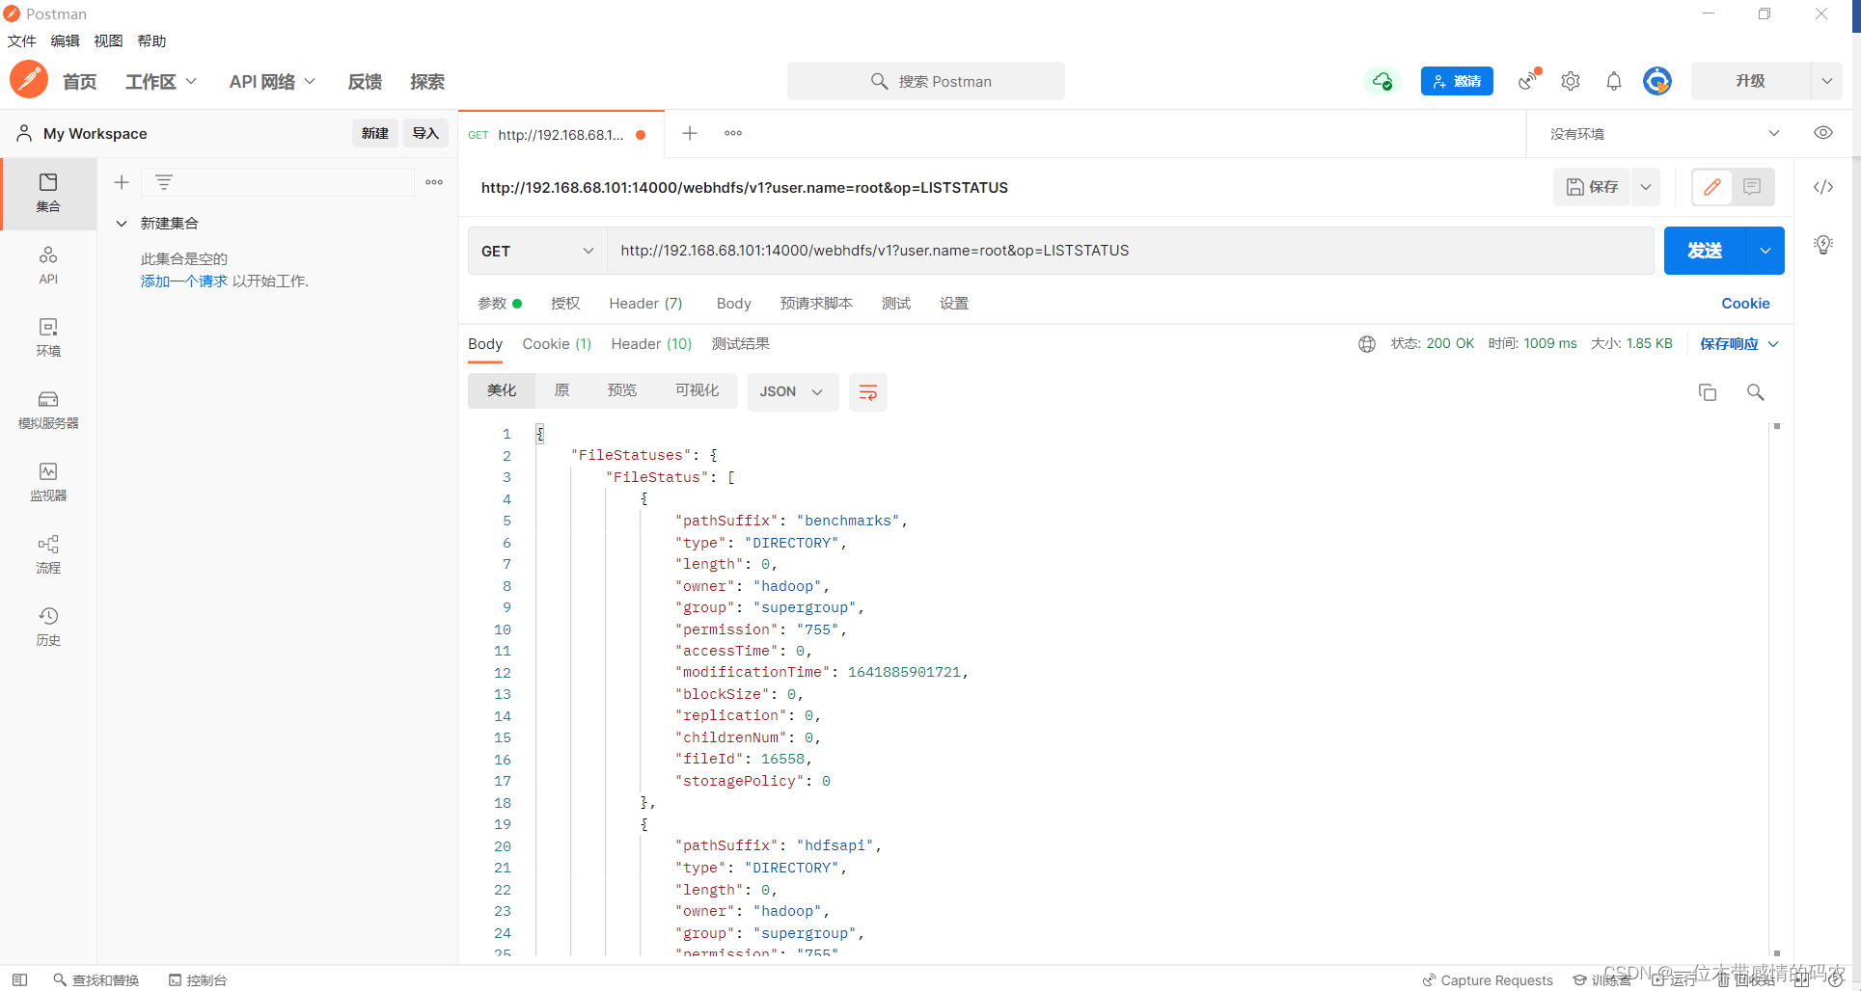Switch to the Header (7) request tab
This screenshot has height=991, width=1861.
(x=644, y=304)
